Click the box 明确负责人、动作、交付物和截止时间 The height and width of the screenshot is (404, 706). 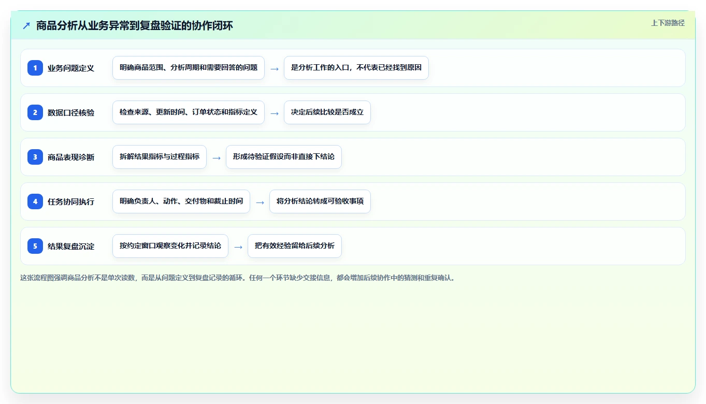(x=181, y=201)
